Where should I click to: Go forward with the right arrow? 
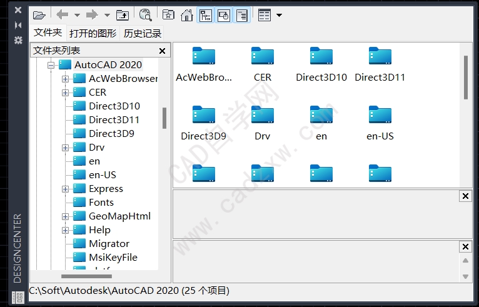(92, 14)
